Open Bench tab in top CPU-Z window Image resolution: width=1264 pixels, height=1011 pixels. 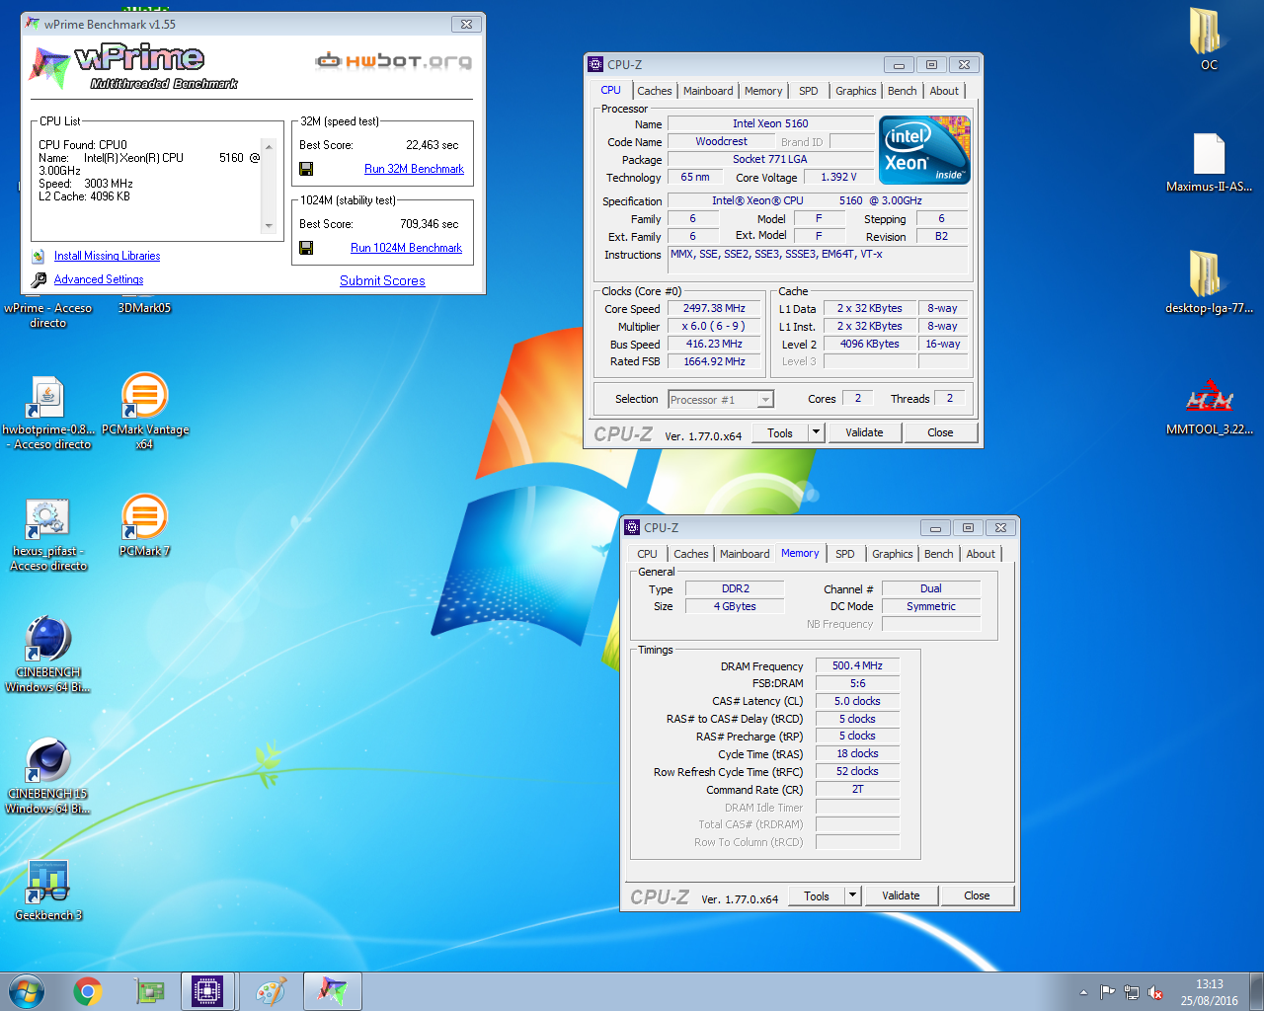coord(903,91)
